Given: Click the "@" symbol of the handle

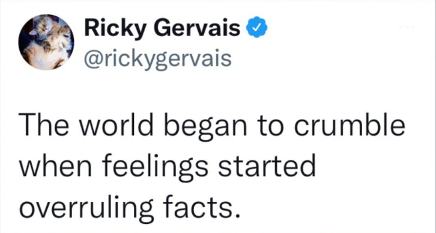Looking at the screenshot, I should point(91,59).
